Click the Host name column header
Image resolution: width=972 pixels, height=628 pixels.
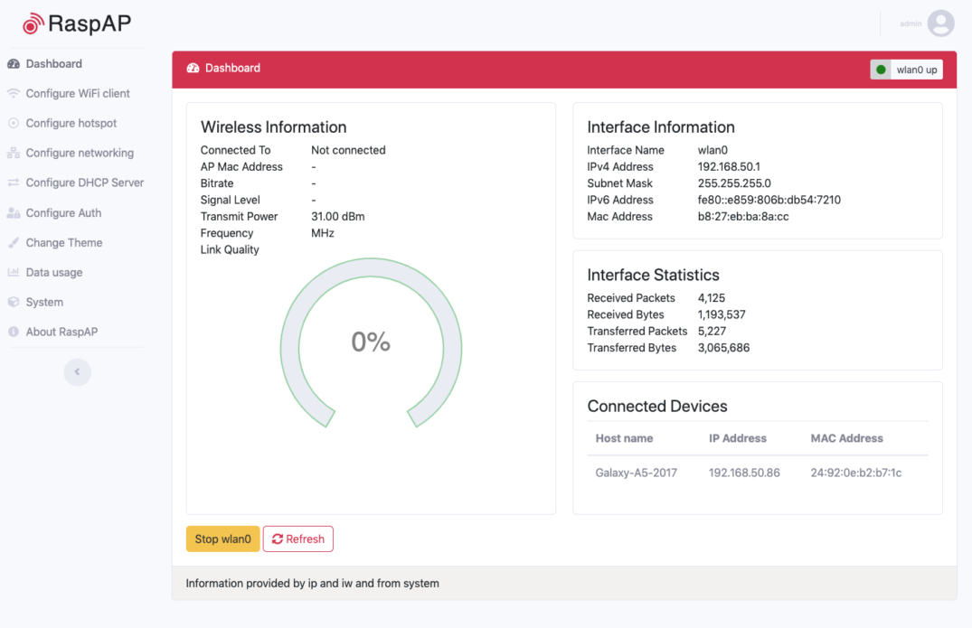[624, 438]
